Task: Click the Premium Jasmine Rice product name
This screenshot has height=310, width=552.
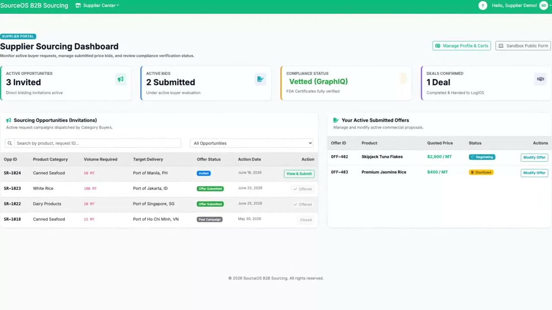Action: tap(384, 172)
